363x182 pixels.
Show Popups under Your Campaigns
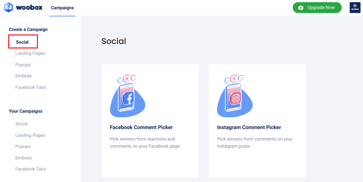23,146
